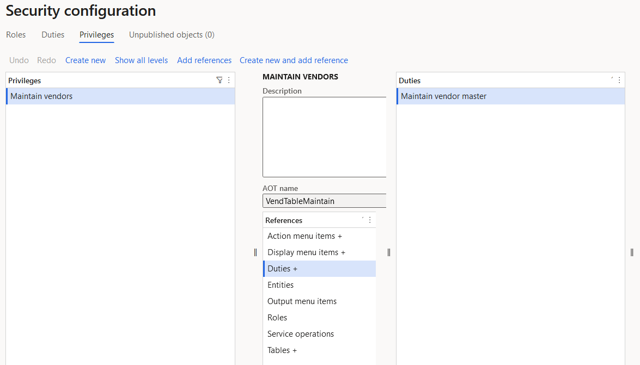This screenshot has height=365, width=640.
Task: Click the splitter handle right of Duties panel
Action: pyautogui.click(x=632, y=252)
